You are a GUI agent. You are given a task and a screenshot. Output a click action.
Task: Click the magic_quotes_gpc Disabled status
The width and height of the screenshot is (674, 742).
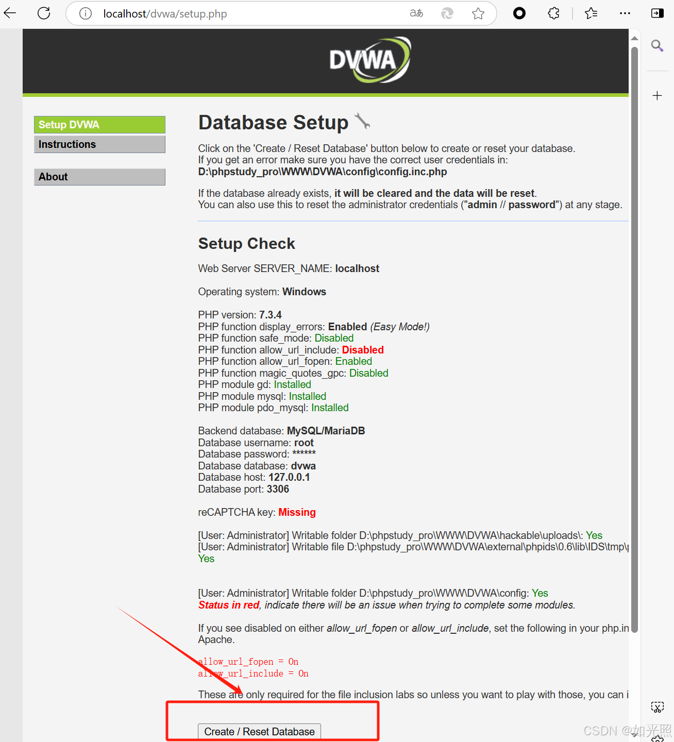(x=368, y=373)
